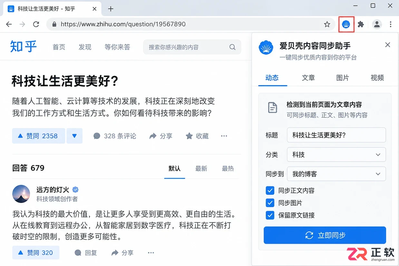Click 远方的灯火 user avatar
The height and width of the screenshot is (266, 399).
(21, 194)
